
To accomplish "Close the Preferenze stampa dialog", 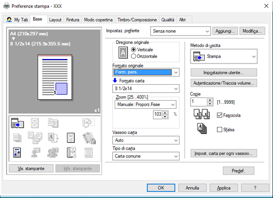I will [266, 6].
